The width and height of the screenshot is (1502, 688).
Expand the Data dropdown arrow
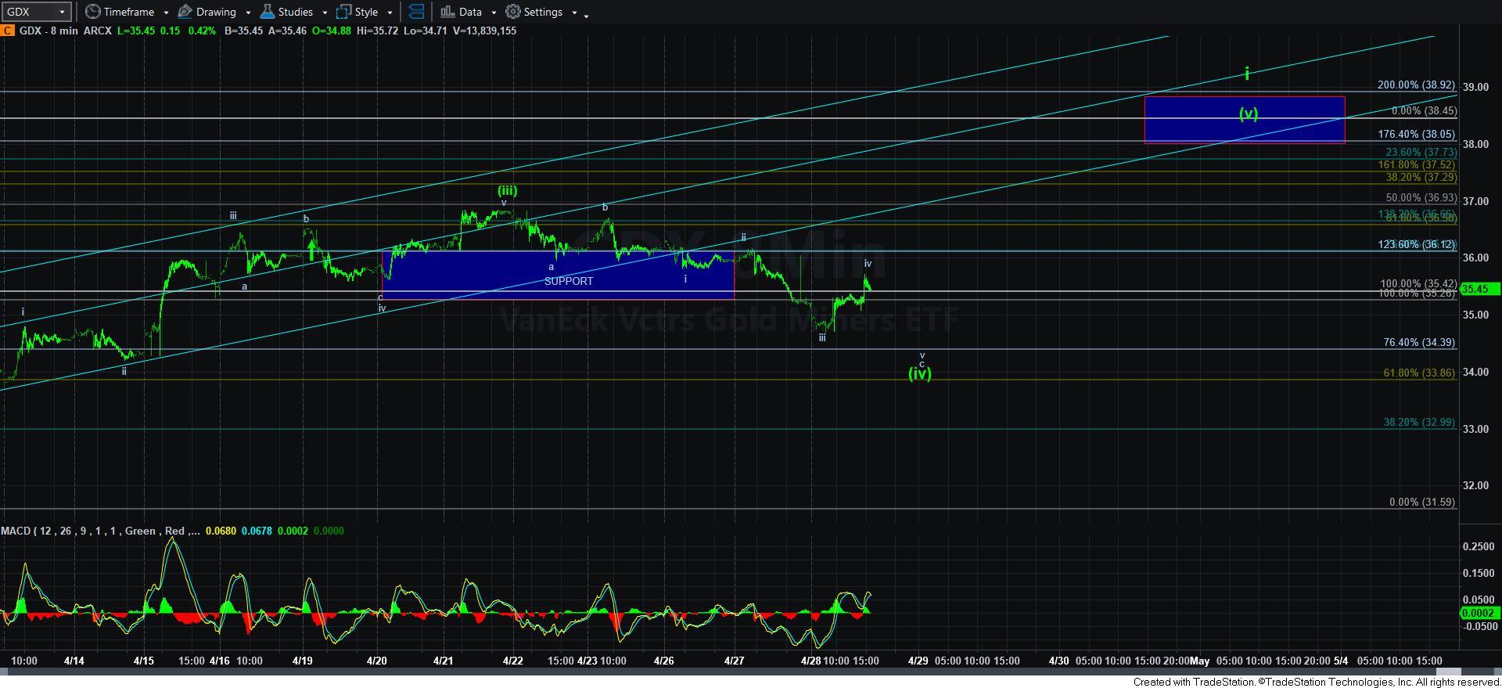[494, 13]
